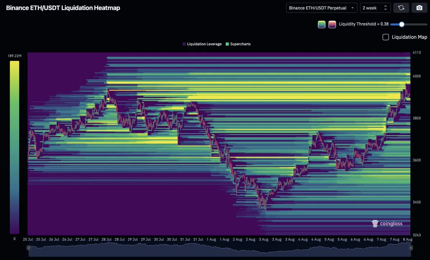This screenshot has height=260, width=430.
Task: Click the 3243 bottom price label
Action: pyautogui.click(x=416, y=235)
